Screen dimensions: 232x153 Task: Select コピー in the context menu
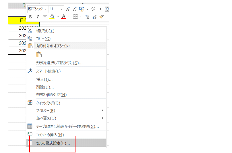point(43,39)
